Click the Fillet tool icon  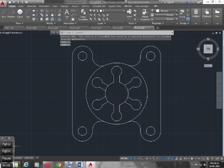coord(52,15)
